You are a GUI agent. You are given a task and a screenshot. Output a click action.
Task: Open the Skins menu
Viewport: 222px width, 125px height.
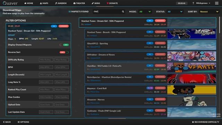(96, 3)
